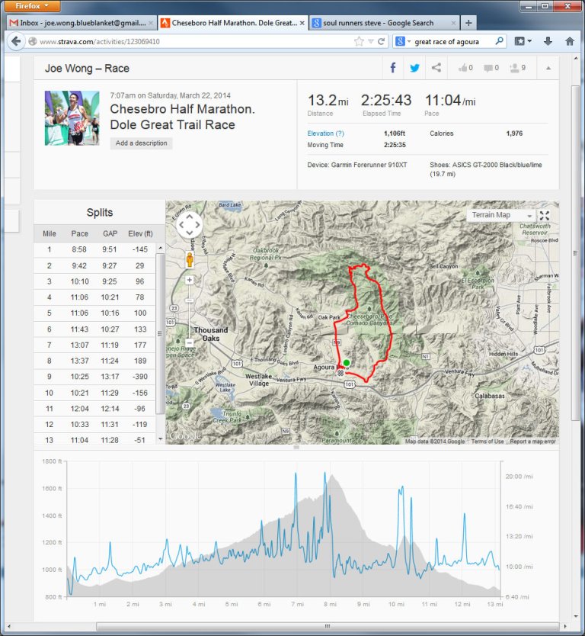The width and height of the screenshot is (585, 636).
Task: Click Joe Wong profile photo
Action: coord(72,117)
